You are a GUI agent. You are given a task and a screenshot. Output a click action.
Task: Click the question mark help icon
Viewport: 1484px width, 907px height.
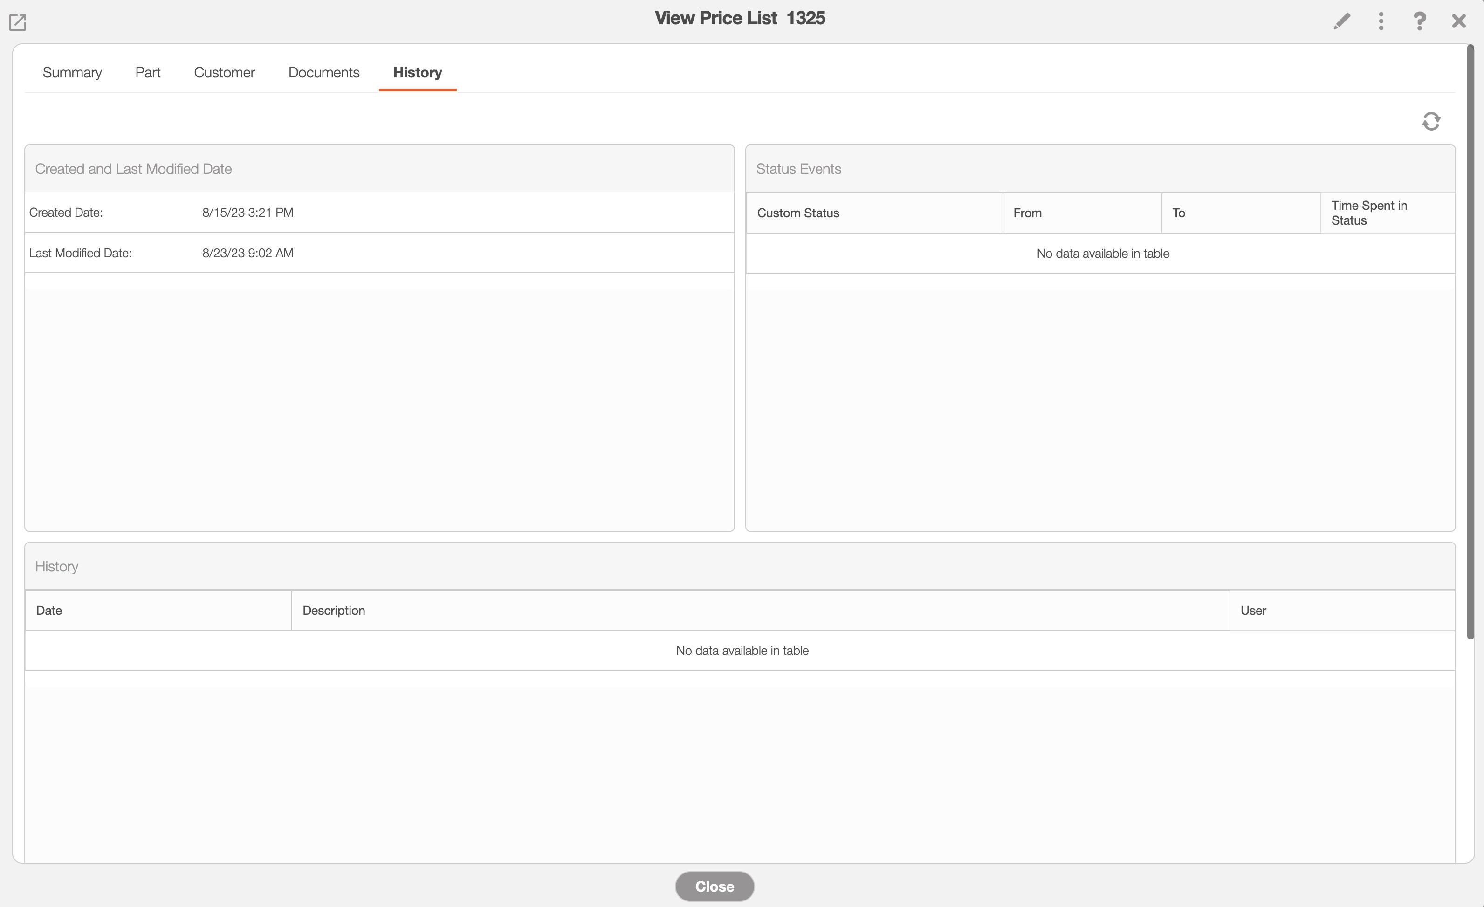pos(1420,22)
